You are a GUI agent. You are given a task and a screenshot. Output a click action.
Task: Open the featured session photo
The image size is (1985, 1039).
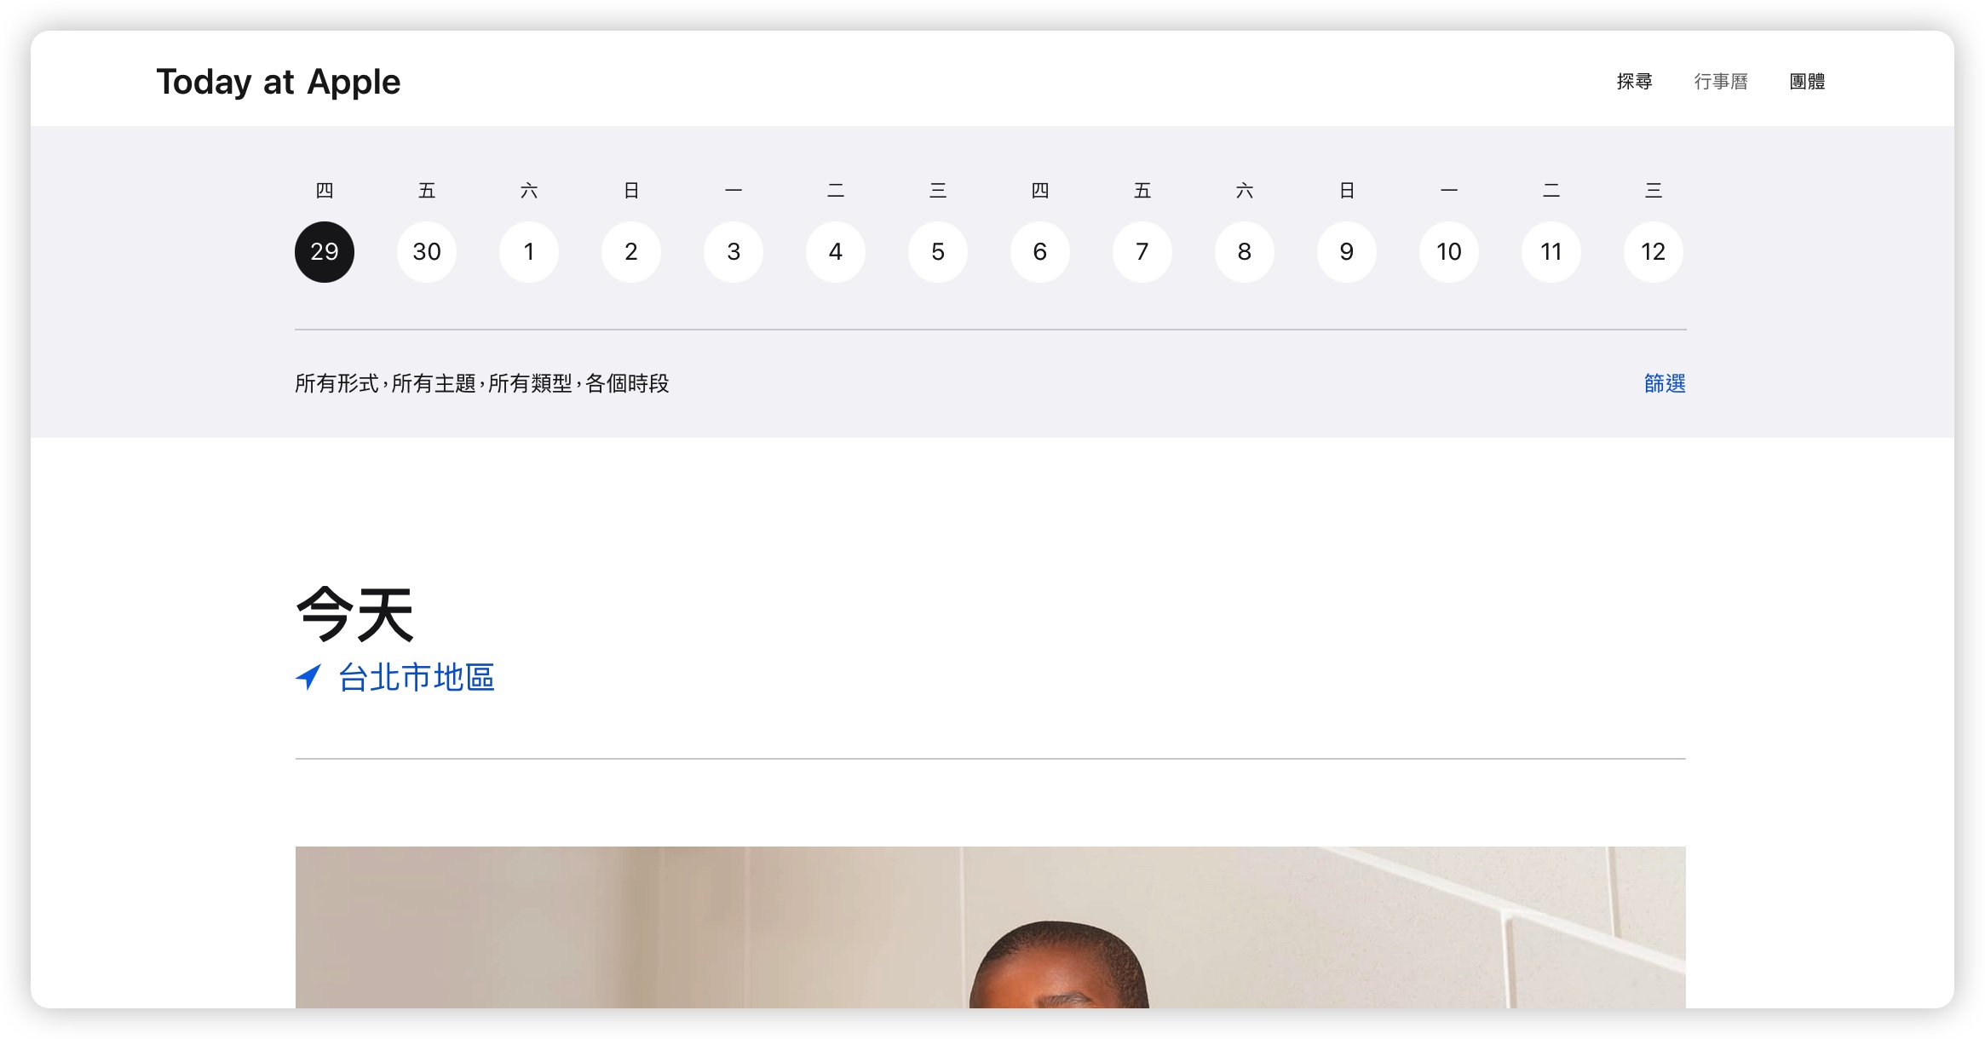click(x=991, y=927)
